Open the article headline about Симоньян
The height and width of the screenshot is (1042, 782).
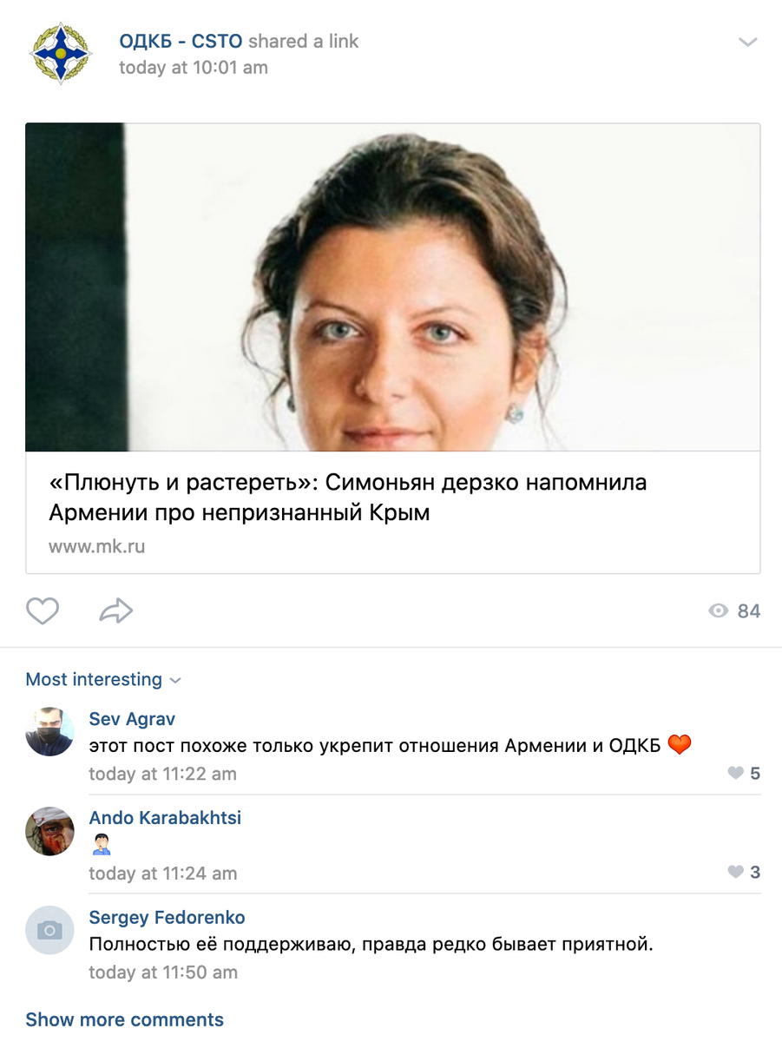point(348,498)
